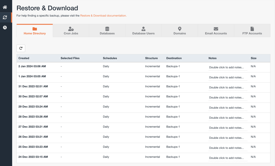Click the notes field for 29 Dec 2023 backup
This screenshot has width=275, height=166.
(228, 108)
